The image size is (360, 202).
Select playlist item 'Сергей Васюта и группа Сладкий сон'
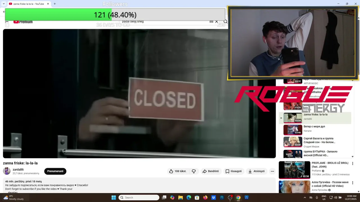pos(315,142)
